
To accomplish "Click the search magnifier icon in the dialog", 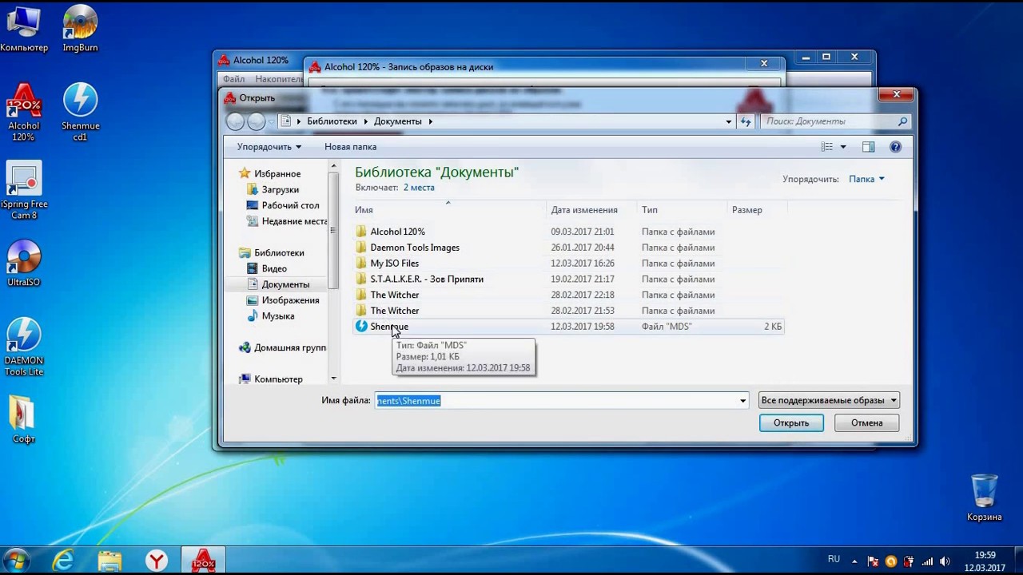I will click(x=902, y=121).
